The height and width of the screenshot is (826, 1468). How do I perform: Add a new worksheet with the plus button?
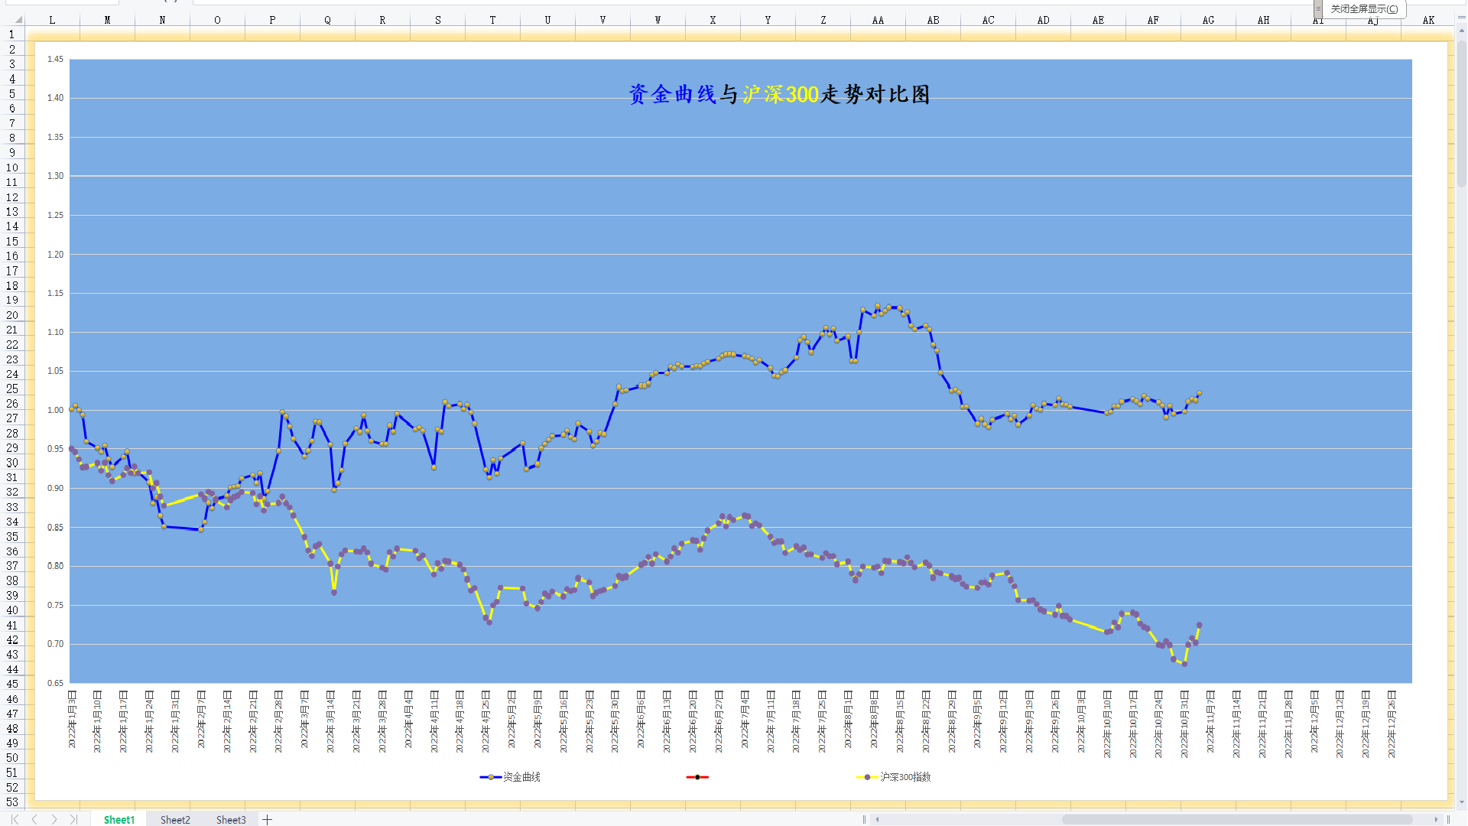point(267,819)
